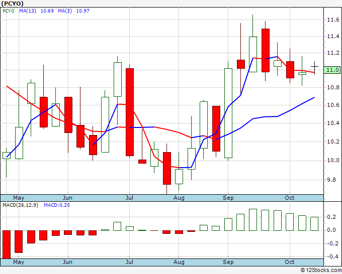Click the final MACD histogram bar in October

314,224
